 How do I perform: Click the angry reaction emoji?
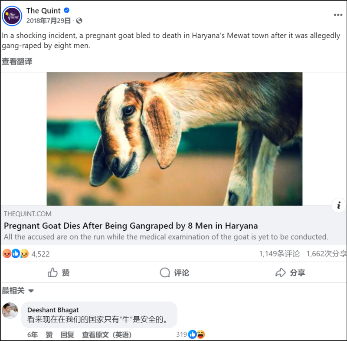pos(7,254)
